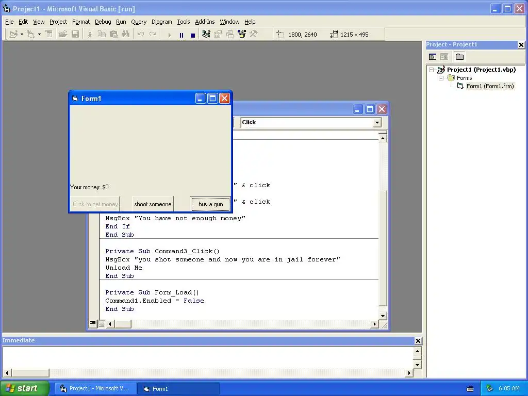Click the Windows Start button
This screenshot has width=528, height=396.
point(25,388)
